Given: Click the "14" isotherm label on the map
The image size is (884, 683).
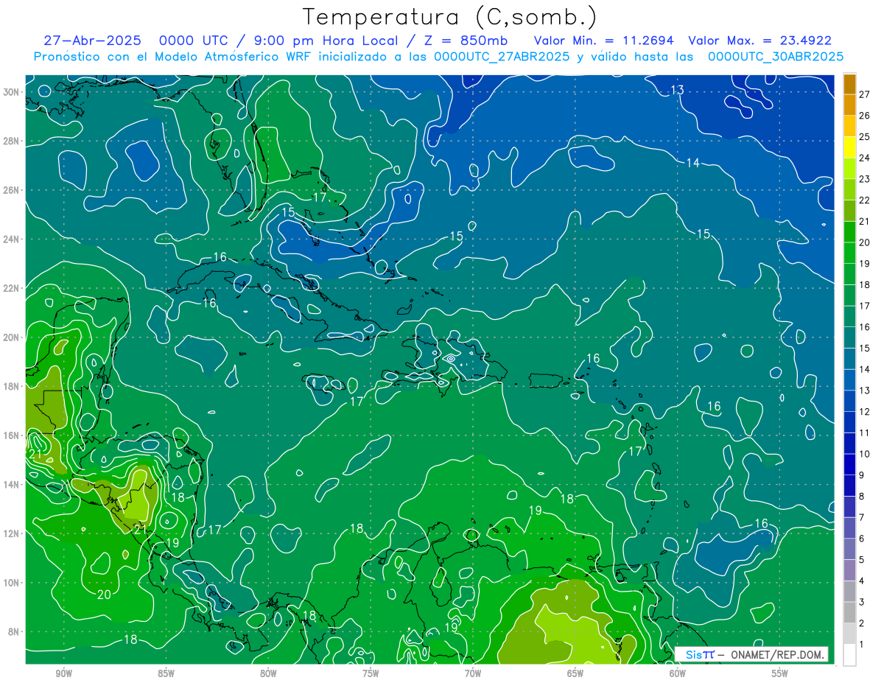Looking at the screenshot, I should point(692,163).
